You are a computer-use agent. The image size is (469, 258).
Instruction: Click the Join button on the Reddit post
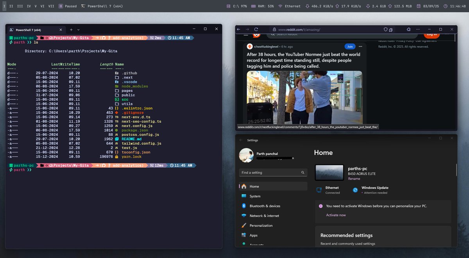[350, 46]
